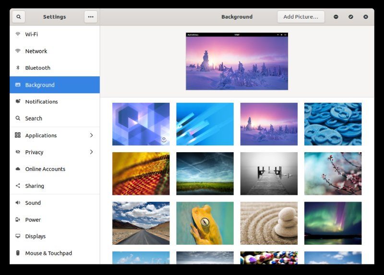384x275 pixels.
Task: Select the yellow frog wallpaper
Action: pyautogui.click(x=205, y=223)
